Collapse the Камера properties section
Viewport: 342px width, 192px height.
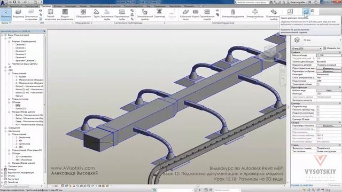(x=340, y=123)
